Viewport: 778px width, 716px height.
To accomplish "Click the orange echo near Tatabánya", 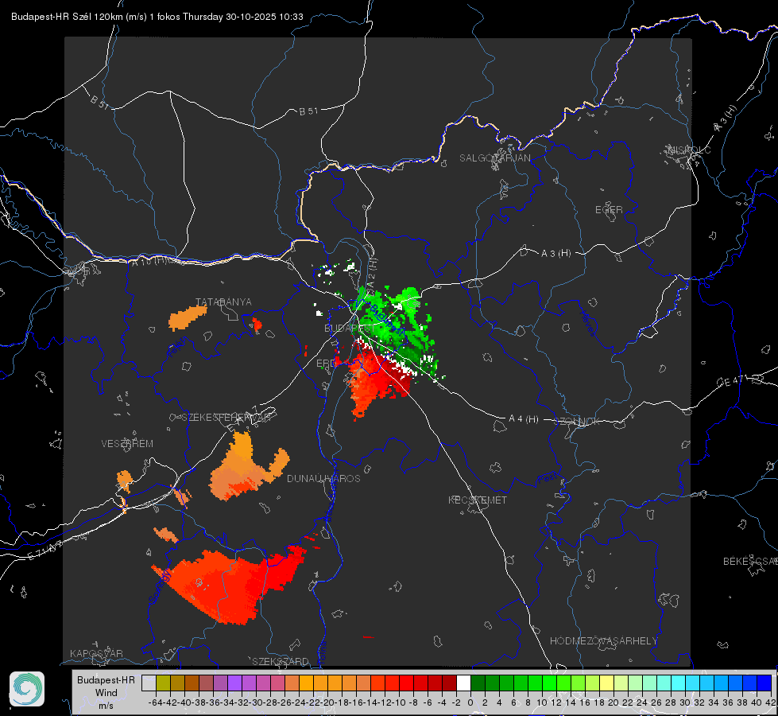I will point(187,317).
